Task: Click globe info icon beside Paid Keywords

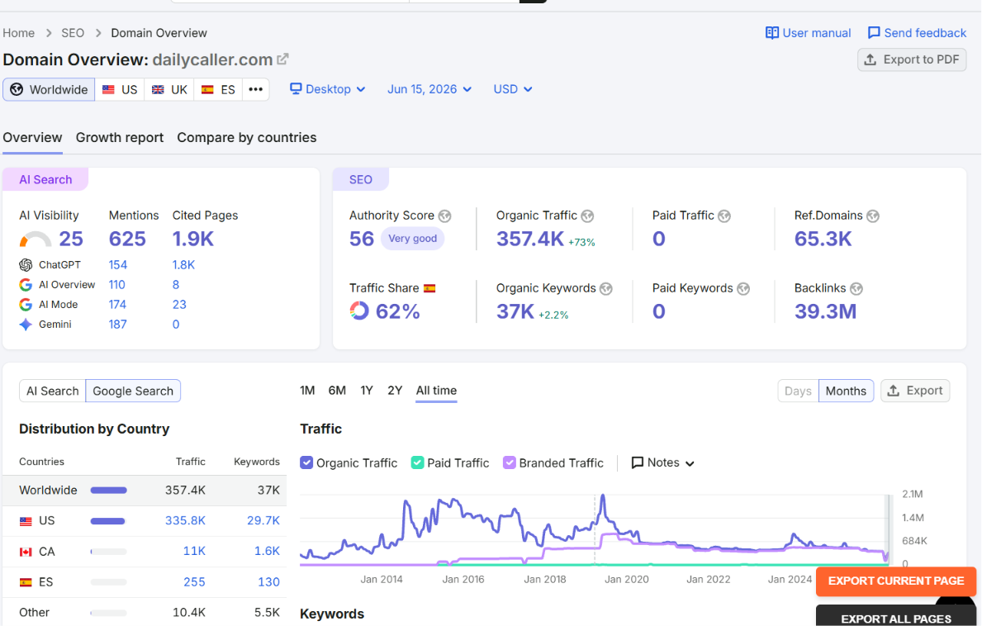Action: pyautogui.click(x=743, y=288)
